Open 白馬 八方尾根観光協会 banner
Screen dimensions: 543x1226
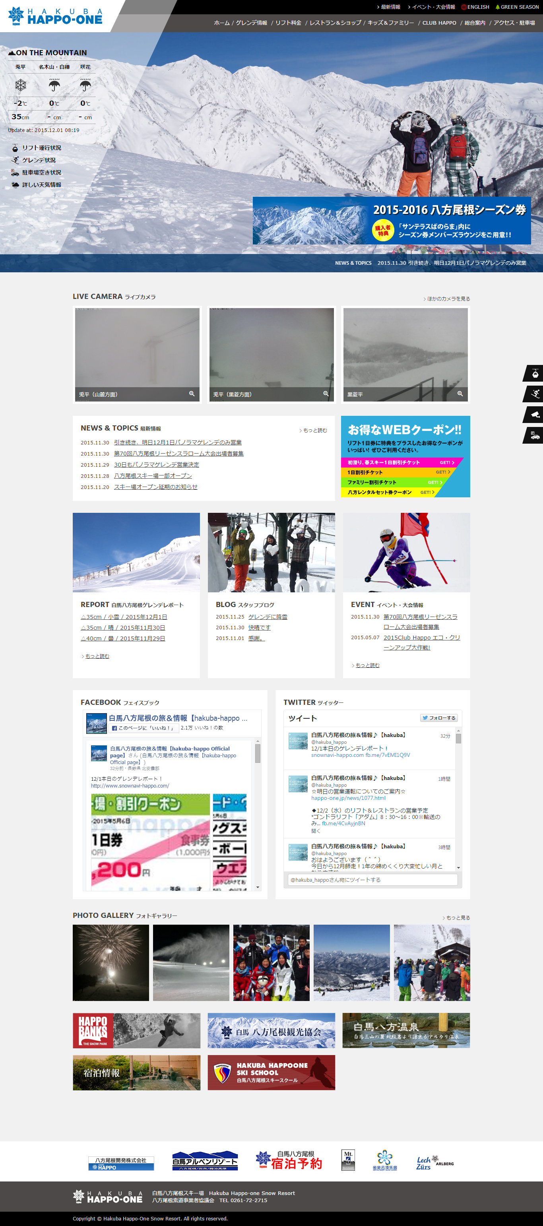271,1031
